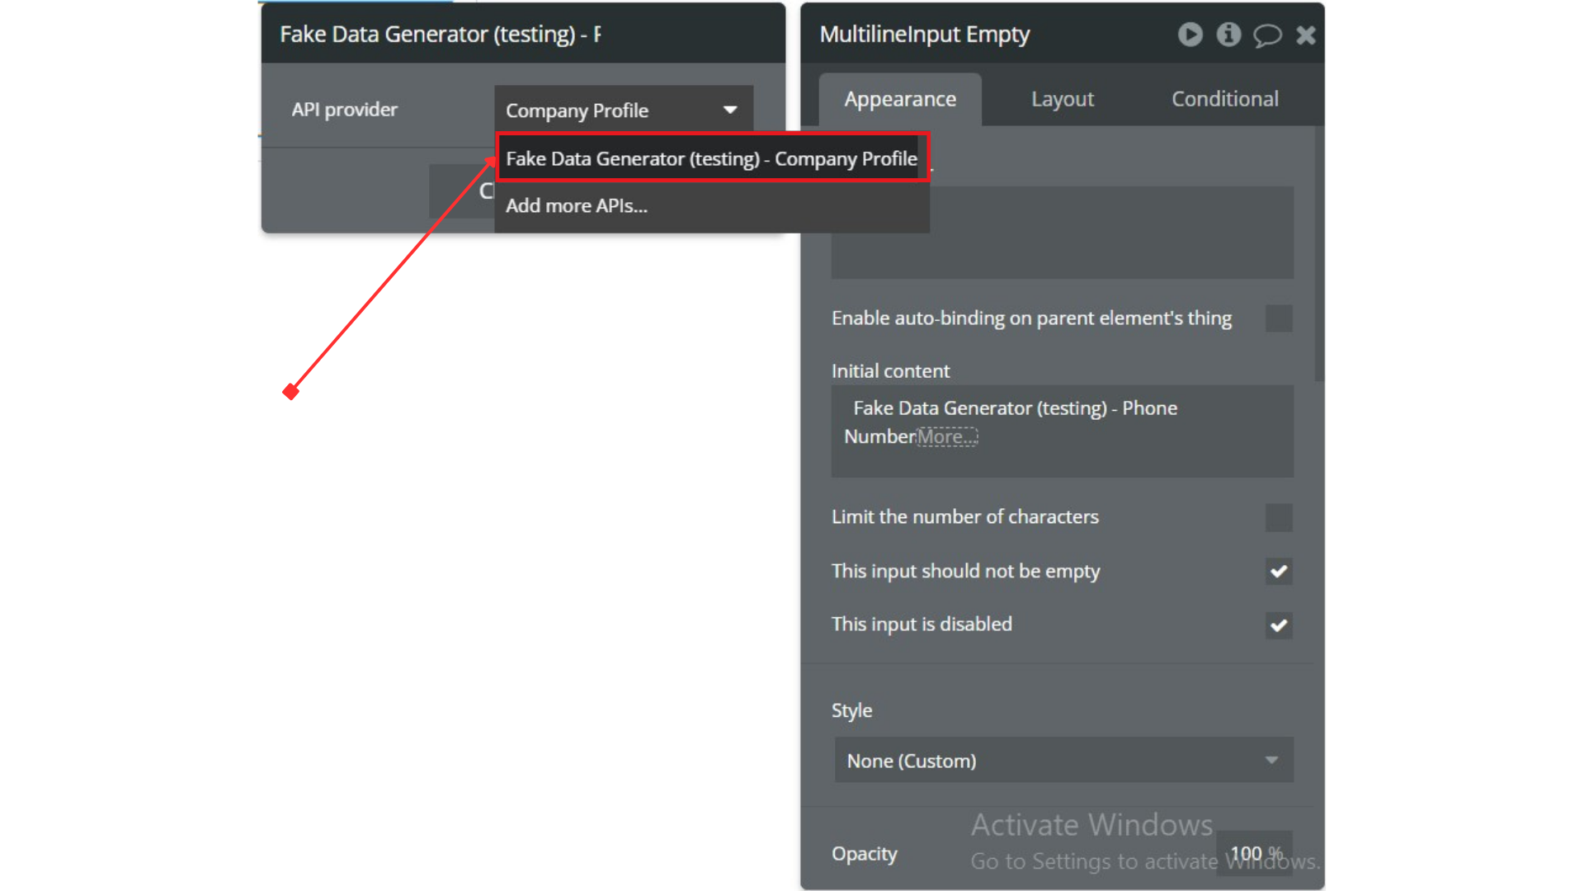
Task: Click the comment bubble icon
Action: click(1267, 35)
